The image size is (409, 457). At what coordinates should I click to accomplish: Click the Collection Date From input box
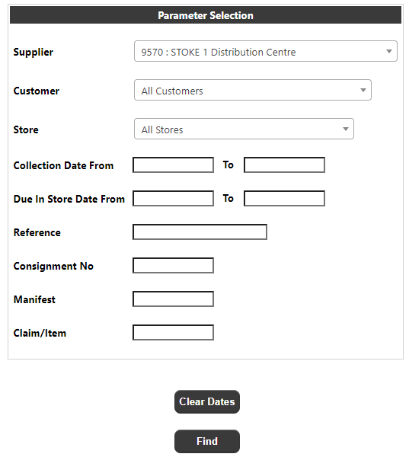173,165
